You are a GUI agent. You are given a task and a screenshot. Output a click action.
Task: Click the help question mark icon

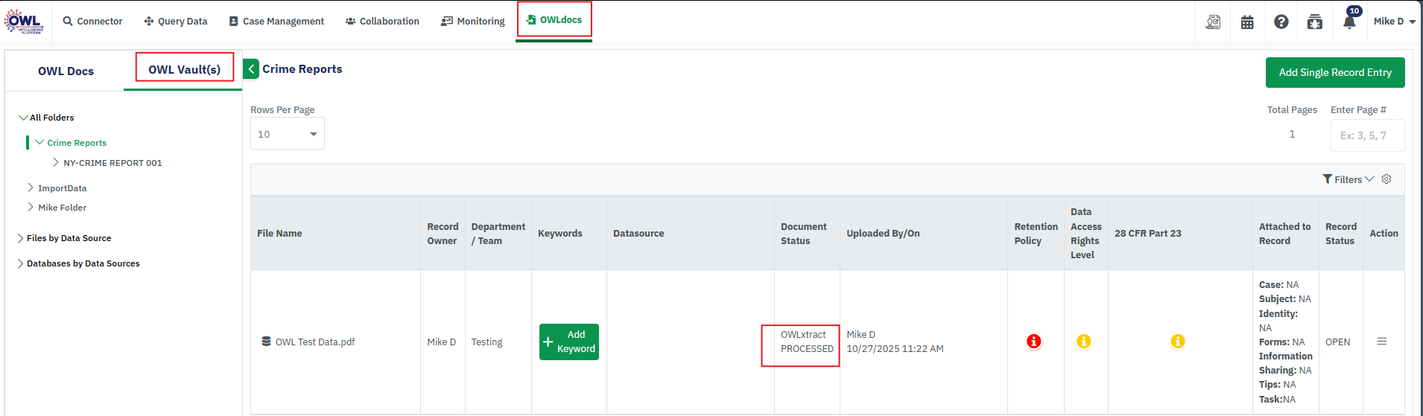coord(1281,22)
